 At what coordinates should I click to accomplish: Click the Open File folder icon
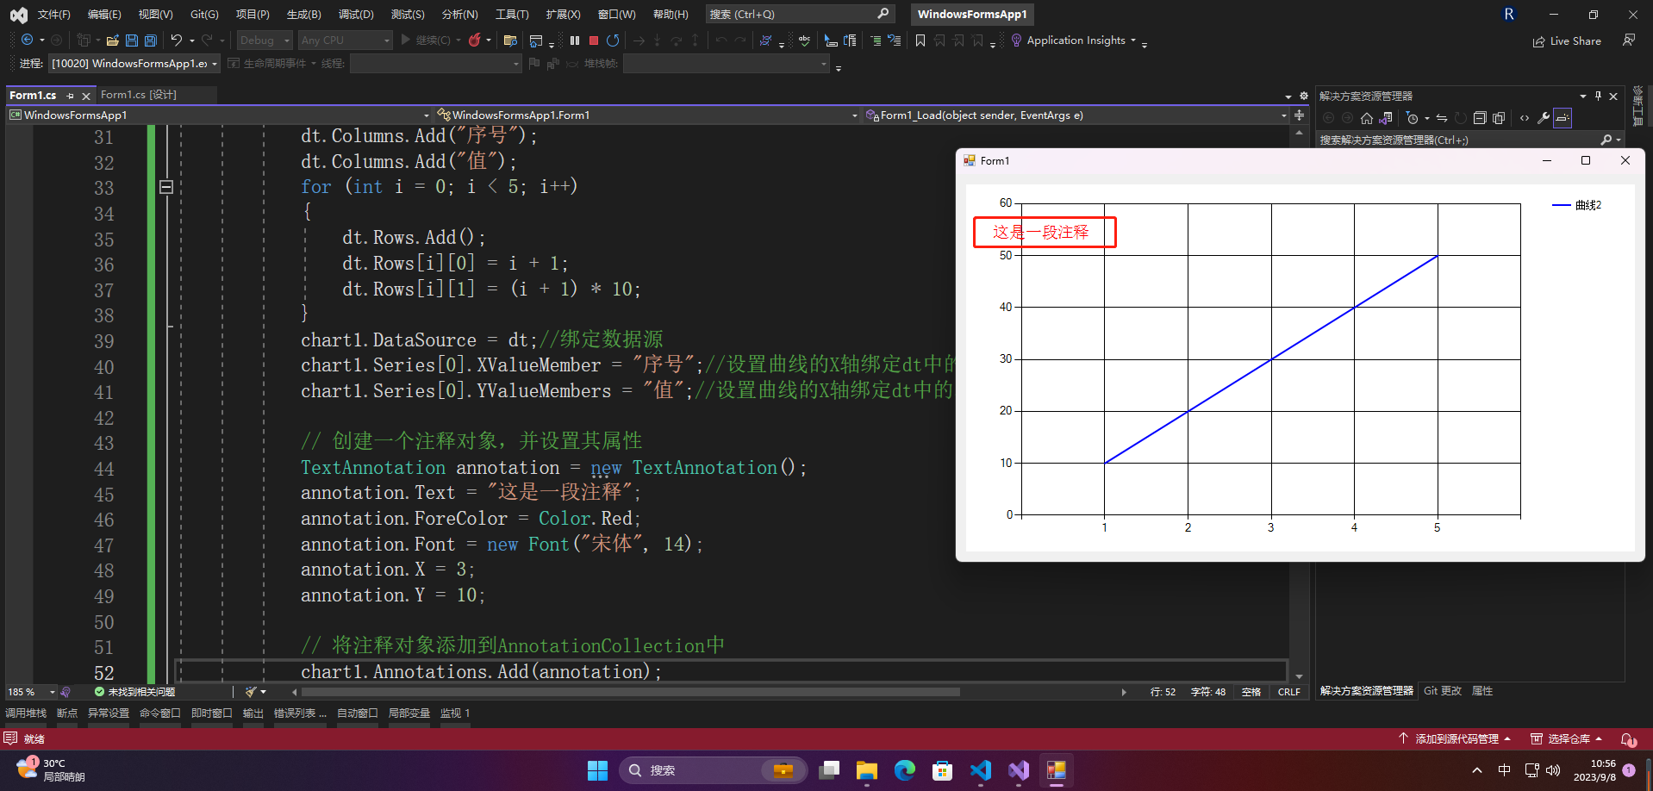[x=112, y=40]
